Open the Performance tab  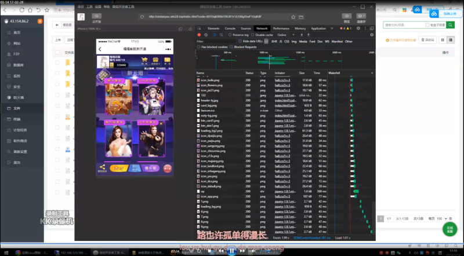point(281,28)
